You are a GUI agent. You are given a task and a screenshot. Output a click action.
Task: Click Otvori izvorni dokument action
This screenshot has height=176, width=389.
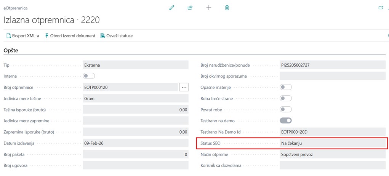tap(70, 36)
